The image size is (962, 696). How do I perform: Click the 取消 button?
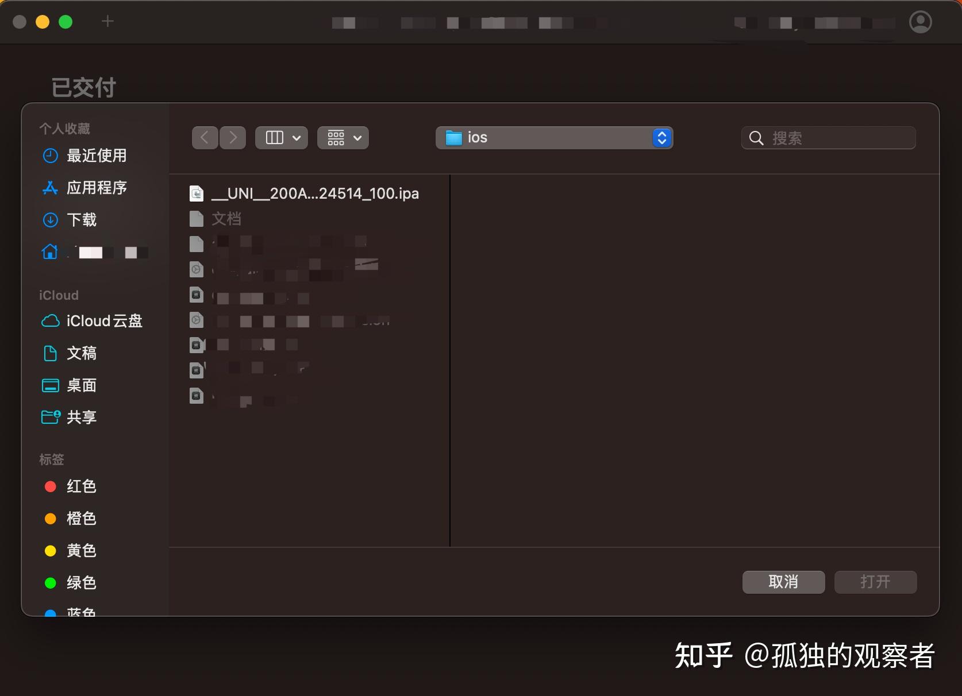(783, 582)
